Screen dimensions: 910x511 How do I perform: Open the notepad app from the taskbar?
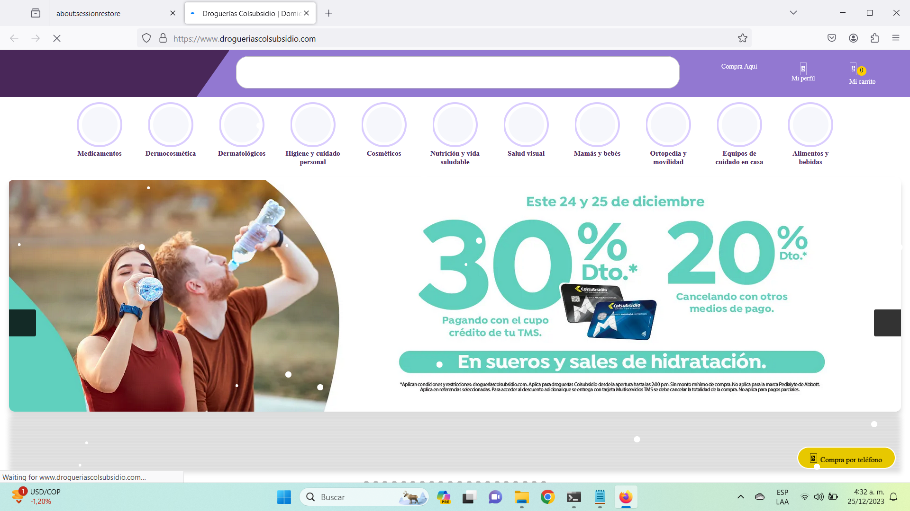point(600,497)
